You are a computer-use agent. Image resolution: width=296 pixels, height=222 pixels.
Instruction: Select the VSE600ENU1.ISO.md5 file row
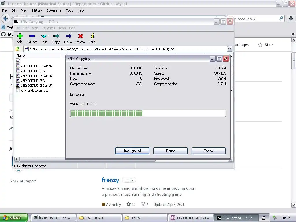(36, 66)
